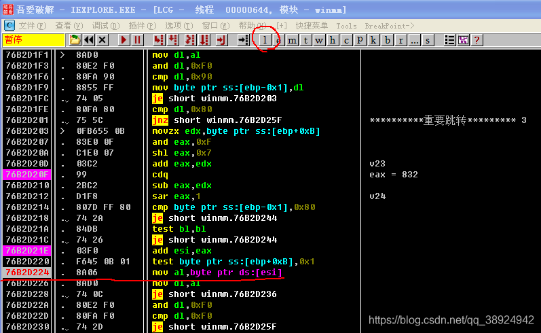The image size is (541, 333).
Task: Open the 插件(P) menu
Action: [142, 26]
